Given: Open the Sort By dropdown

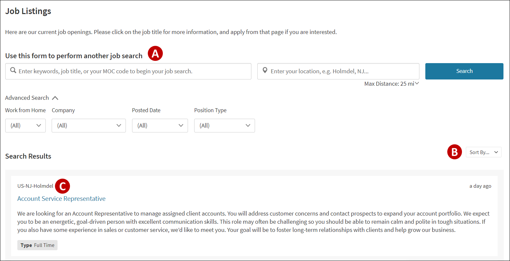Looking at the screenshot, I should tap(483, 152).
